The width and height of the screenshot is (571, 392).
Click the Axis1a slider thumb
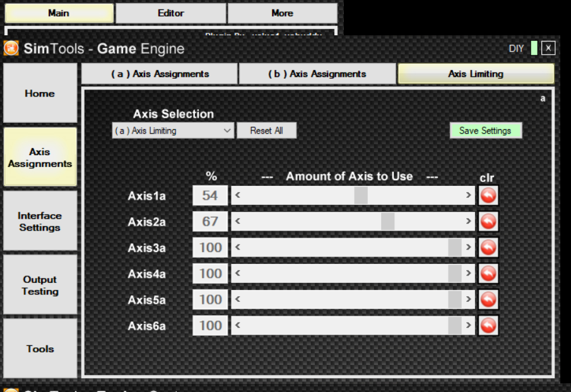click(361, 195)
